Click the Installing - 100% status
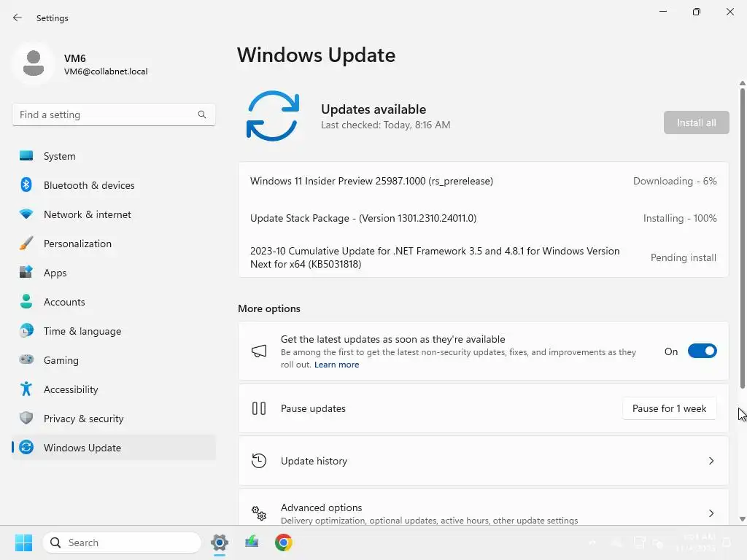 click(x=680, y=218)
